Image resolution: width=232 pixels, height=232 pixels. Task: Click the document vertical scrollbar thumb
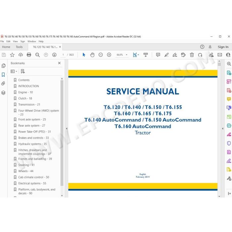219,64
